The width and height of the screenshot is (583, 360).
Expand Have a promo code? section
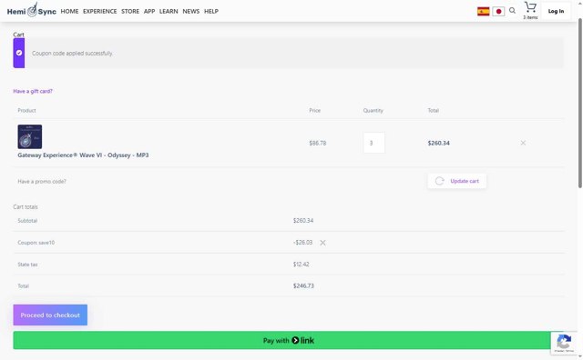tap(42, 182)
